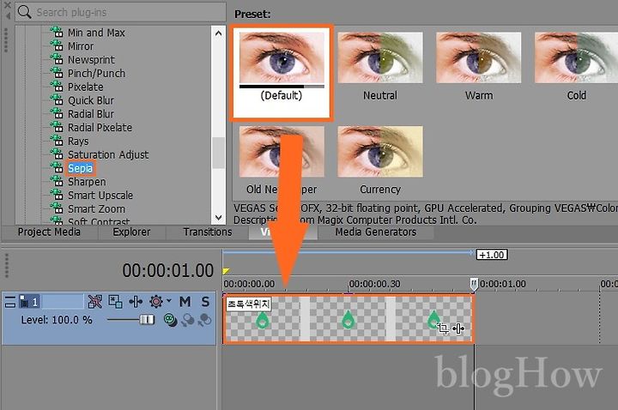Switch to the Transitions tab
This screenshot has height=410, width=618.
[208, 232]
